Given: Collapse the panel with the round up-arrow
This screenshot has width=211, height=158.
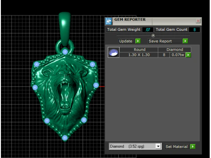Looking at the screenshot, I should [153, 36].
